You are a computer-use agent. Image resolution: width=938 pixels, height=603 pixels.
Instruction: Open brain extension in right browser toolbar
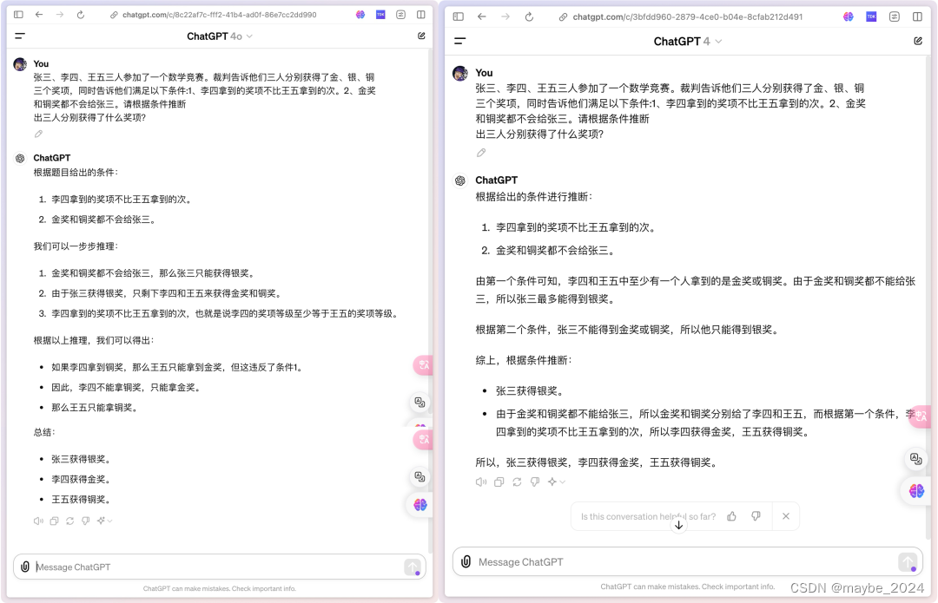849,16
